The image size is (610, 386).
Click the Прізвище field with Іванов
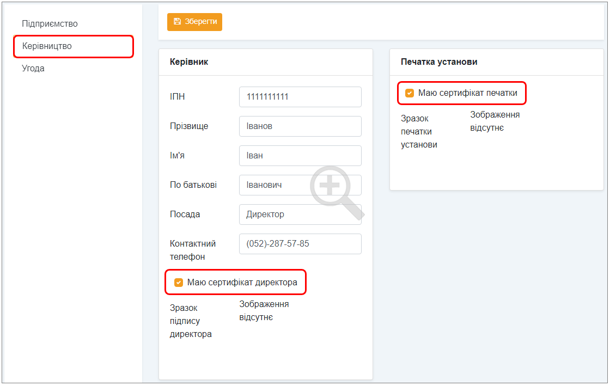300,126
